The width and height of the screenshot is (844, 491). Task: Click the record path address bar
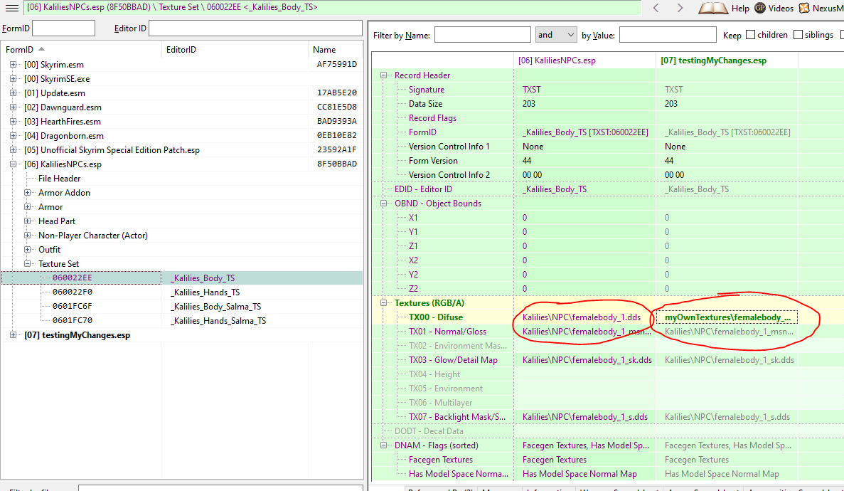pyautogui.click(x=333, y=8)
